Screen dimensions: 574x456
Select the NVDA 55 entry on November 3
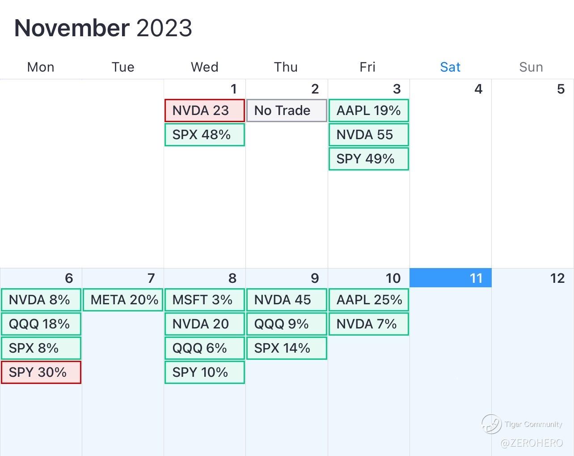pyautogui.click(x=368, y=135)
